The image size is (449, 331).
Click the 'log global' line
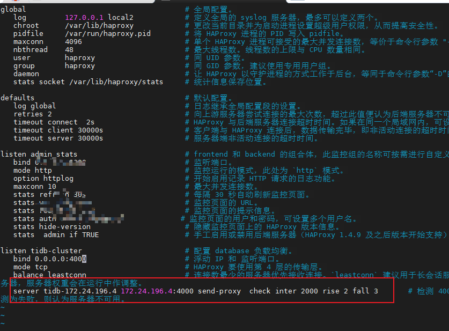(35, 106)
